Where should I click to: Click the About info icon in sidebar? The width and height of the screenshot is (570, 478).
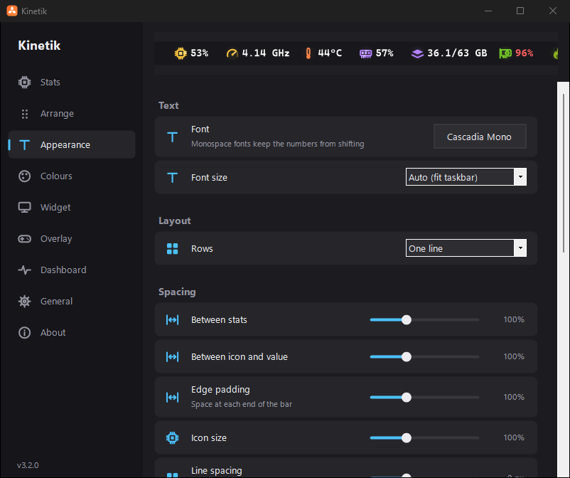[24, 332]
